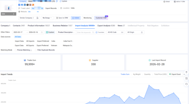The width and height of the screenshot is (189, 104).
Task: Click the calendar icon in date range
Action: pyautogui.click(x=42, y=32)
